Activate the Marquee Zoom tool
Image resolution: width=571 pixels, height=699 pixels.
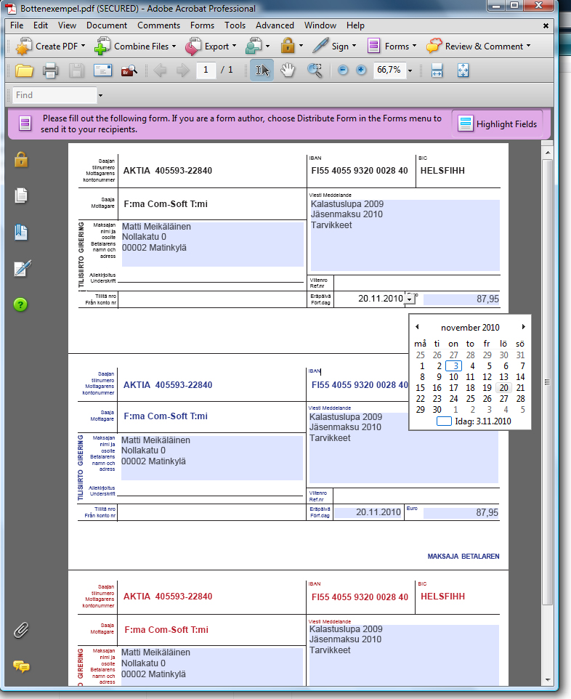[315, 70]
